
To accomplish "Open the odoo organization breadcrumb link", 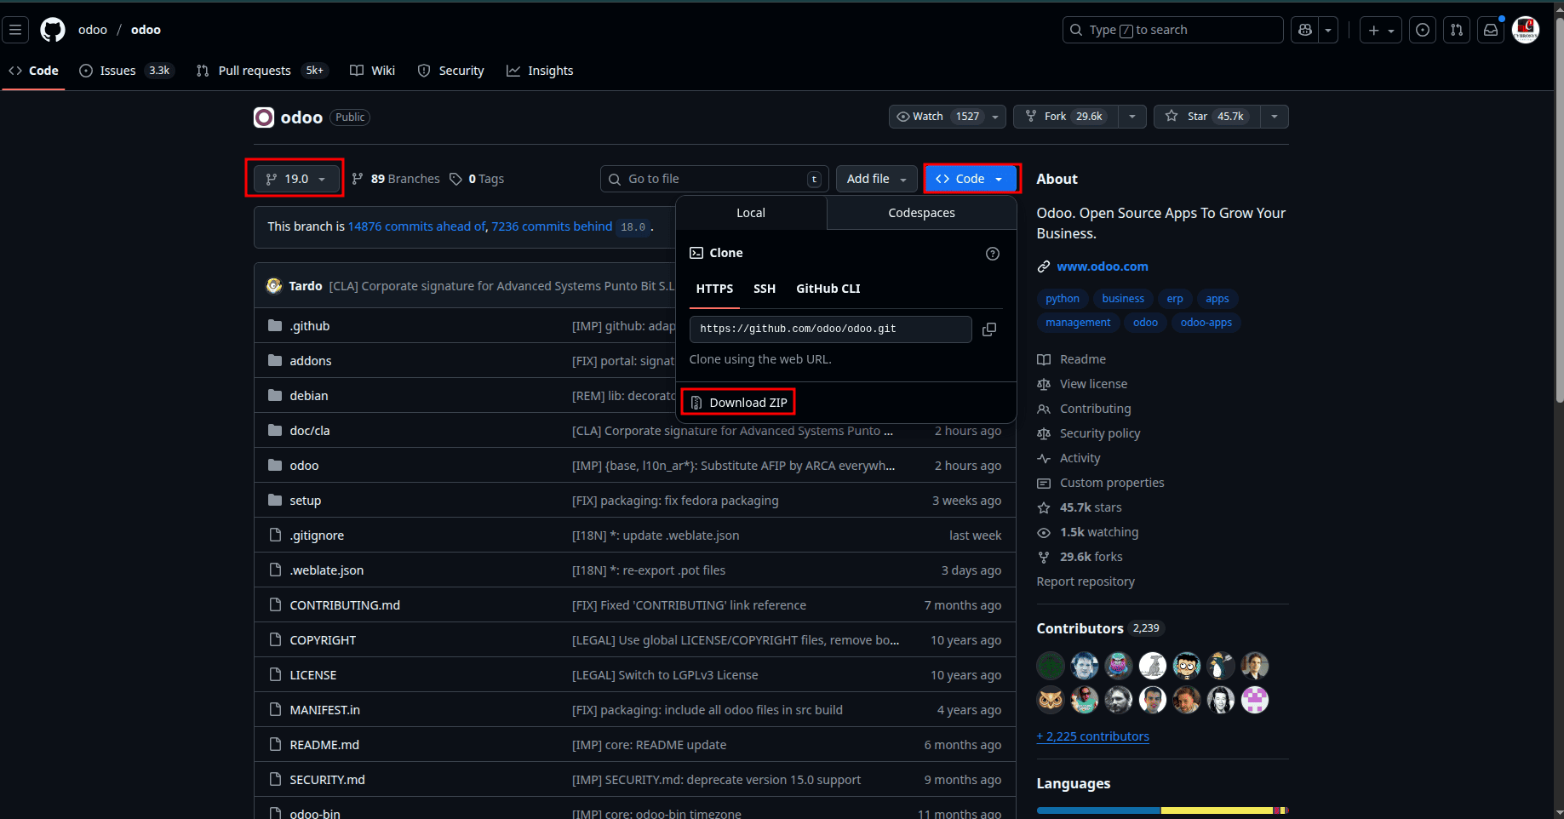I will pos(93,30).
